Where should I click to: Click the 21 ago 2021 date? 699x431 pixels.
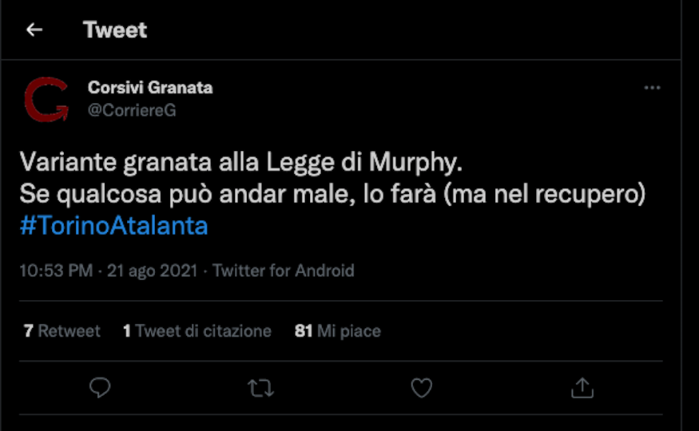coord(153,270)
